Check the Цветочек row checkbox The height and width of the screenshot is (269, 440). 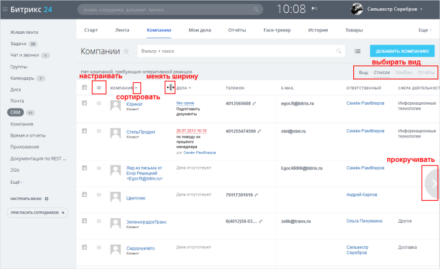[x=84, y=194]
